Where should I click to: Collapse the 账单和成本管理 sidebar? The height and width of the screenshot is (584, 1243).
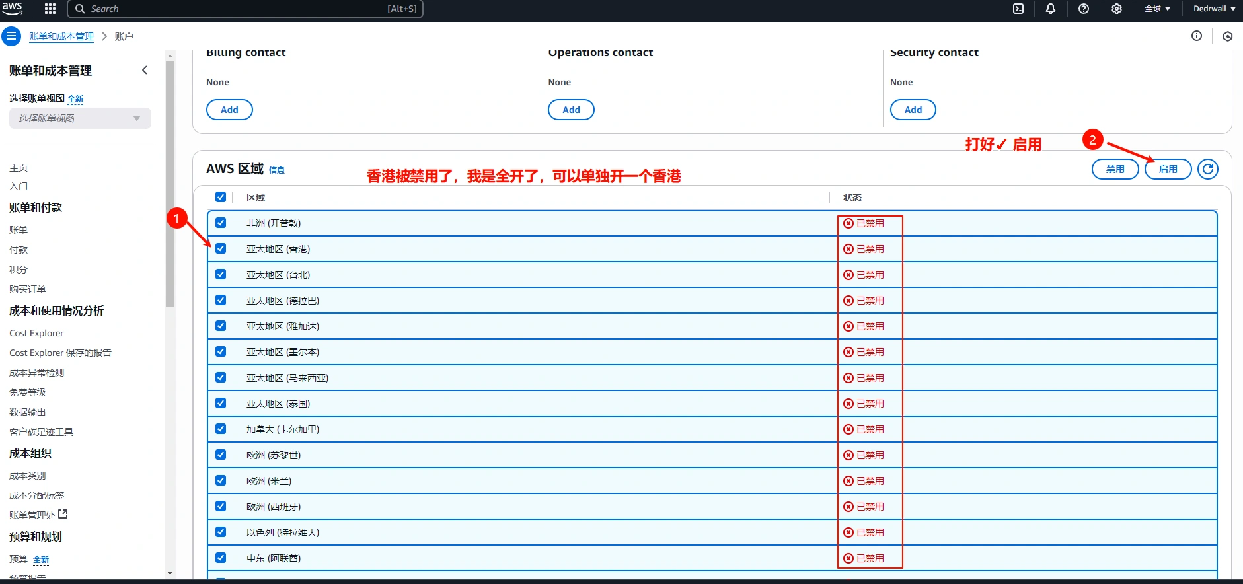click(145, 70)
